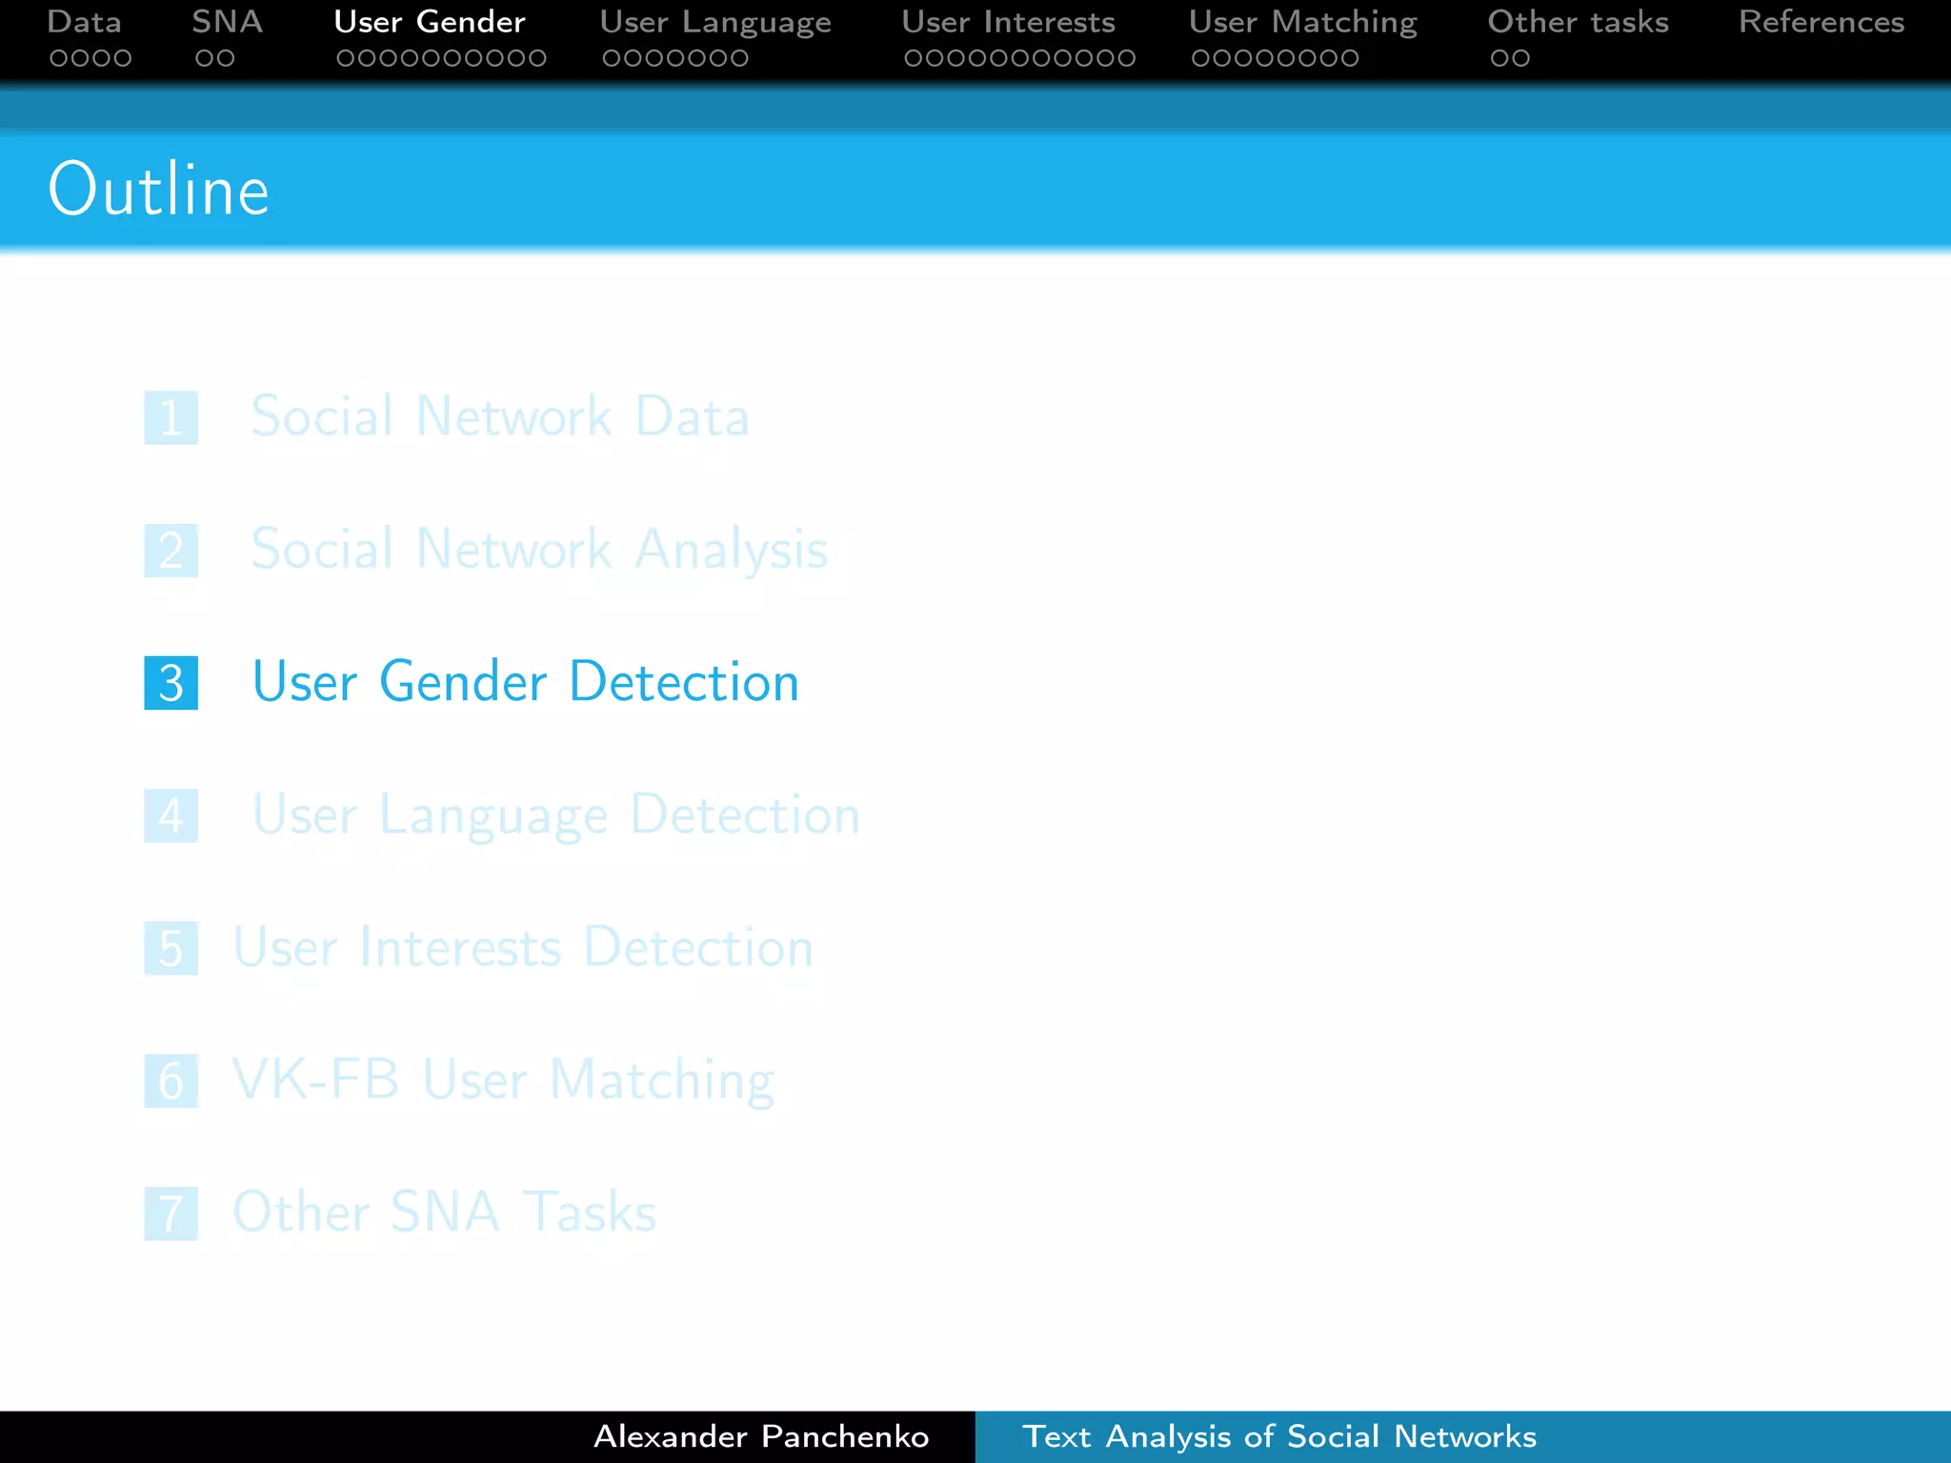Viewport: 1951px width, 1463px height.
Task: Click the last slide dot under User Language
Action: (738, 58)
